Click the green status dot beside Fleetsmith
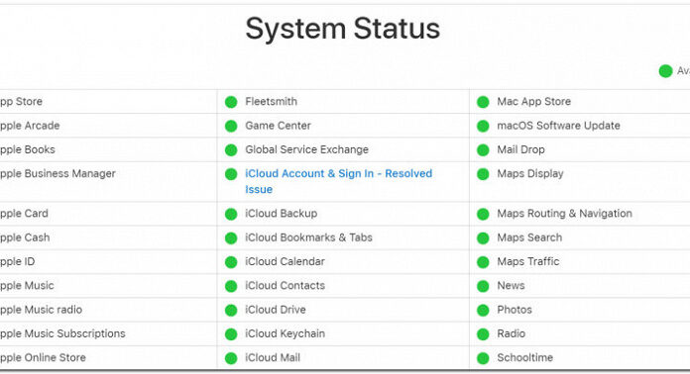The height and width of the screenshot is (374, 690). pyautogui.click(x=231, y=102)
